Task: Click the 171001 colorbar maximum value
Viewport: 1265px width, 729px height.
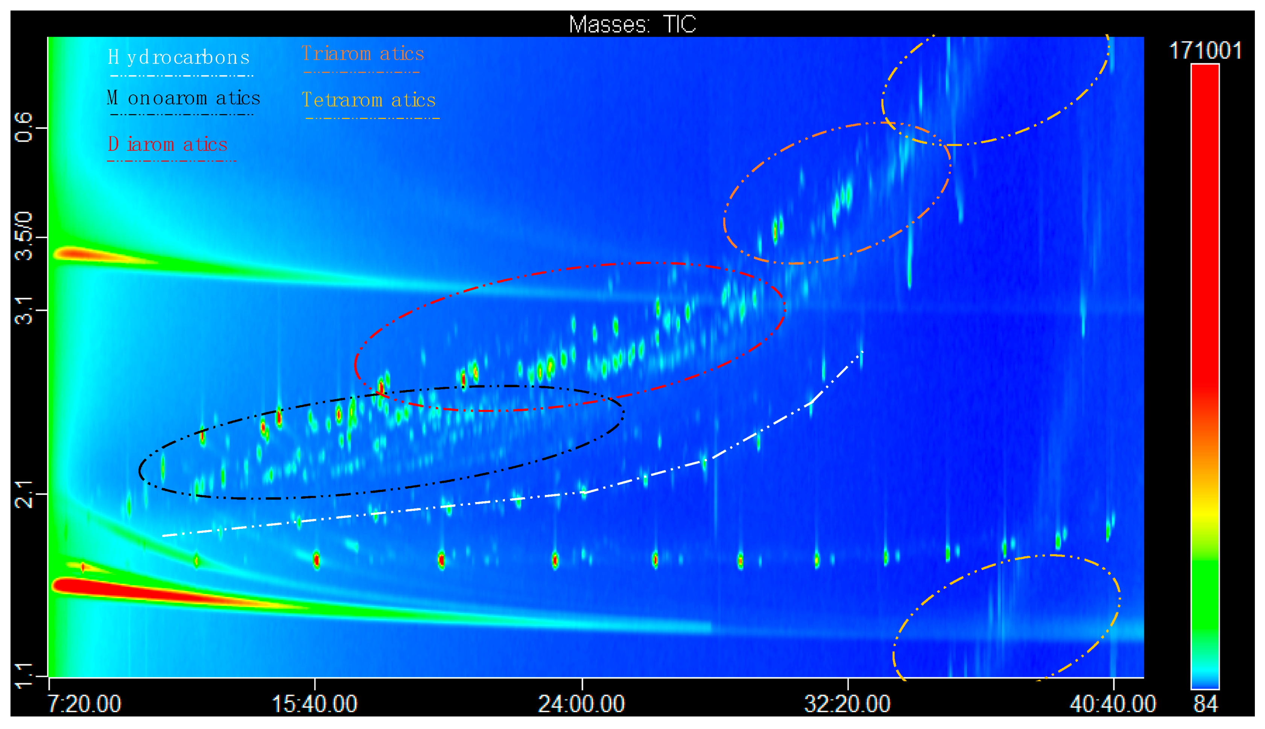Action: click(1205, 50)
